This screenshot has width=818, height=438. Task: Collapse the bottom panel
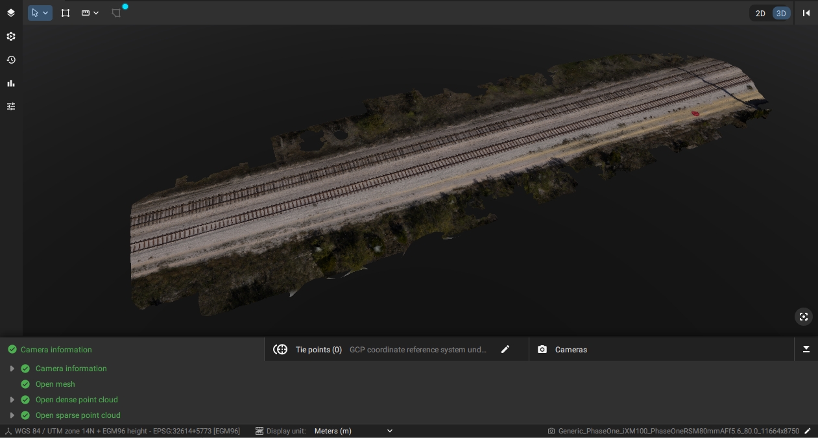pos(806,350)
